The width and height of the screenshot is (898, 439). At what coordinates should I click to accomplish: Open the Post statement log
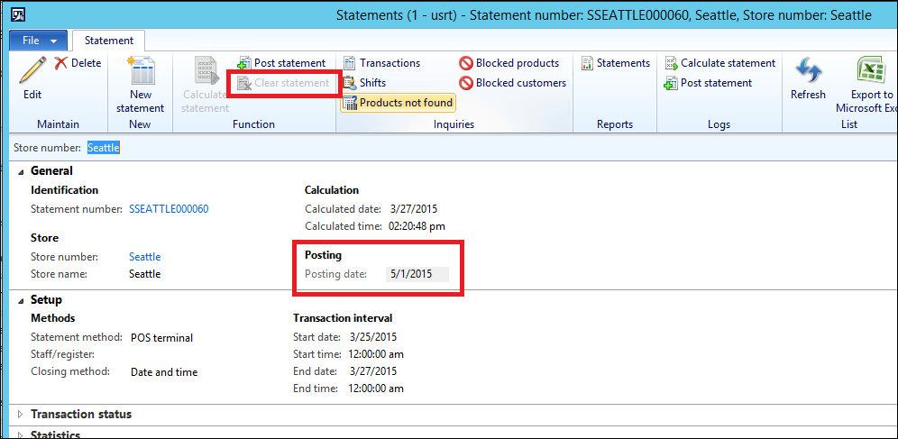[x=708, y=83]
